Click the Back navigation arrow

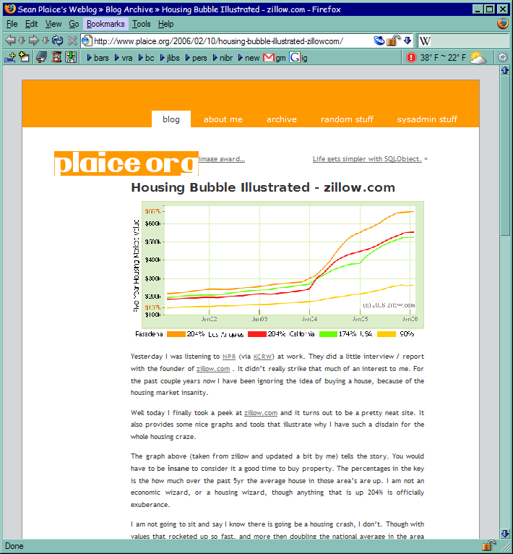[11, 41]
